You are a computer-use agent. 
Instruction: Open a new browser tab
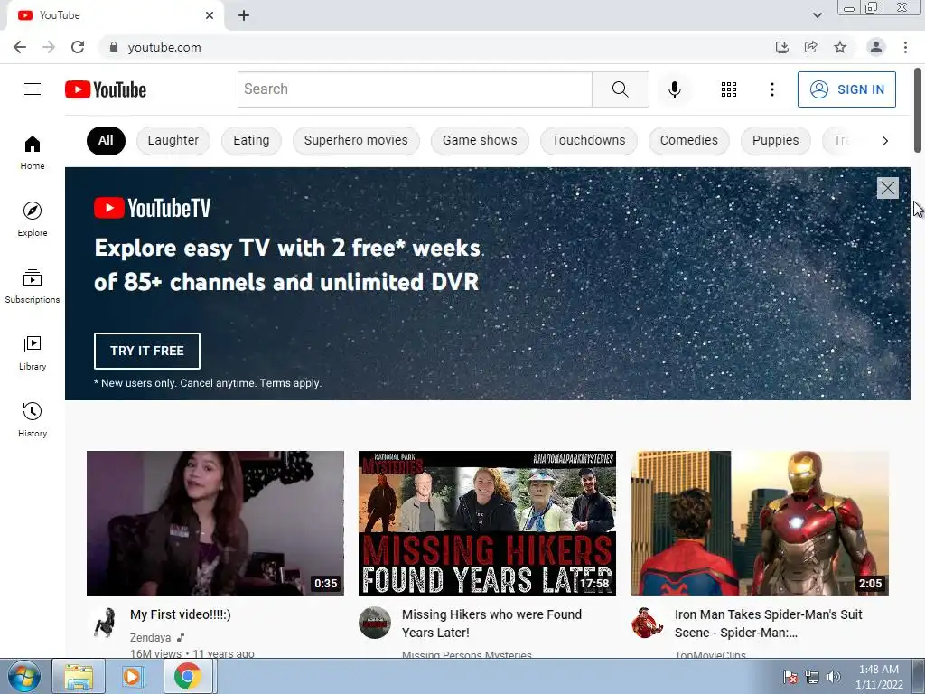pyautogui.click(x=244, y=15)
